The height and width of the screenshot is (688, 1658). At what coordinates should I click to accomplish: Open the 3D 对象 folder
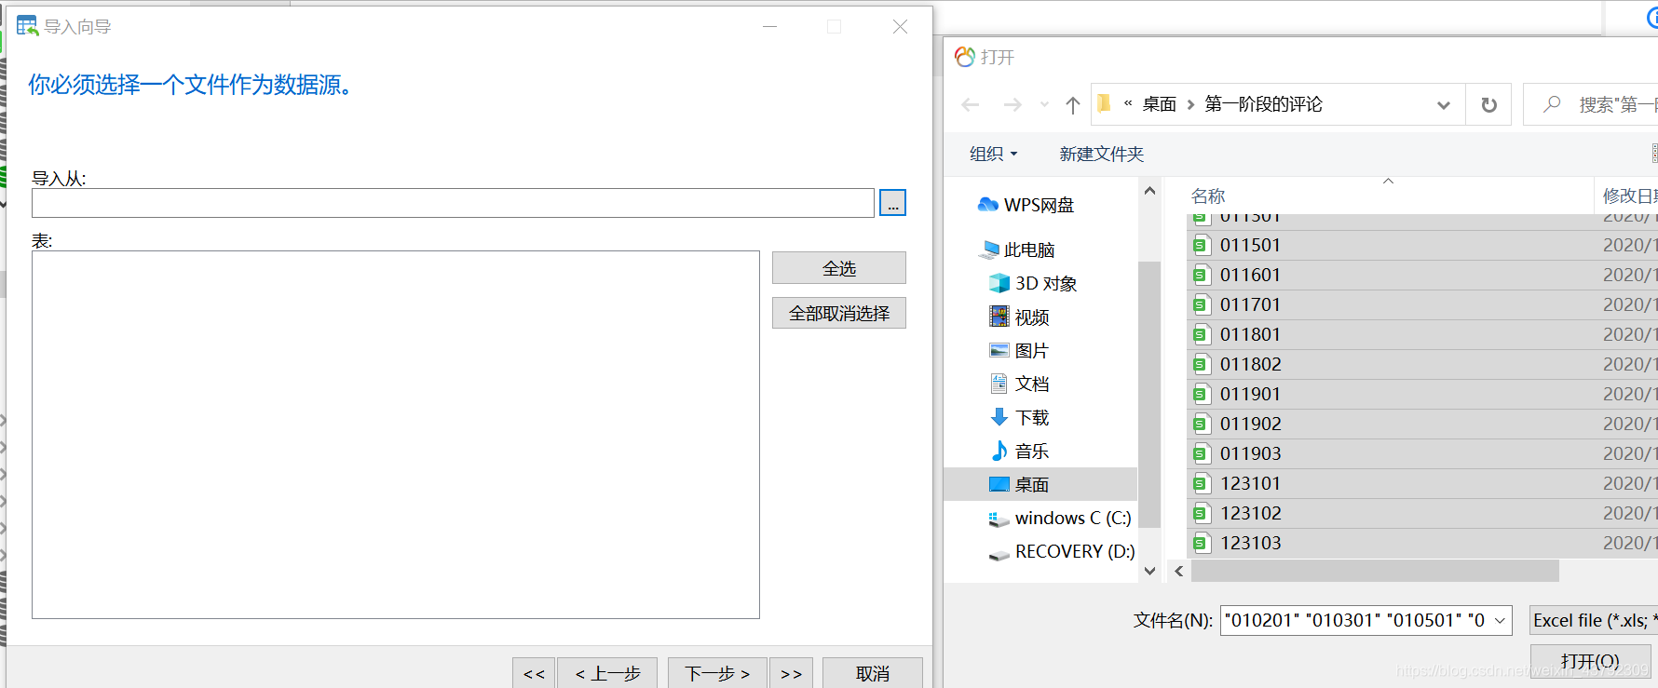1045,283
